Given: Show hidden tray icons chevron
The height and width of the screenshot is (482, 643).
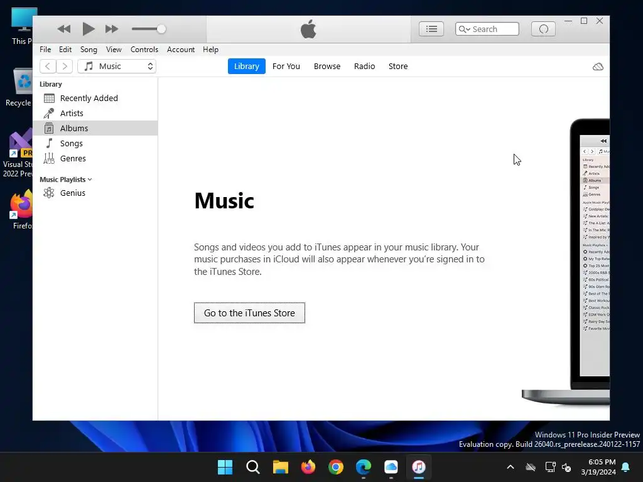Looking at the screenshot, I should [x=511, y=467].
